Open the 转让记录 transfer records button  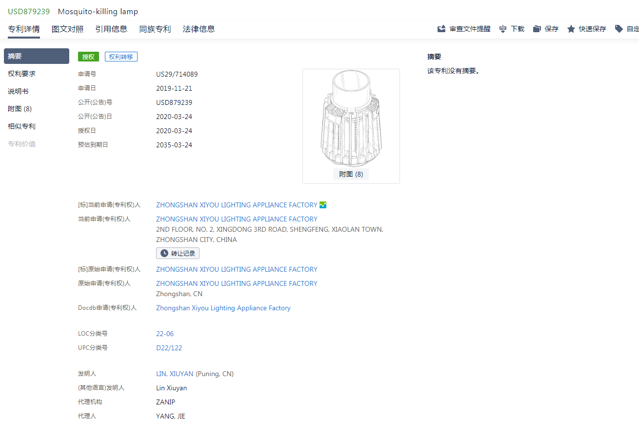point(178,254)
